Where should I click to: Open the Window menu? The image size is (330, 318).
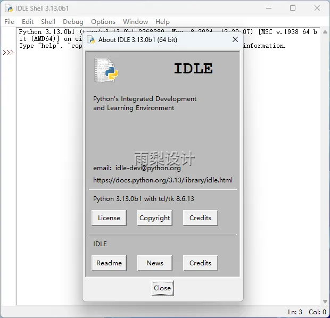135,21
